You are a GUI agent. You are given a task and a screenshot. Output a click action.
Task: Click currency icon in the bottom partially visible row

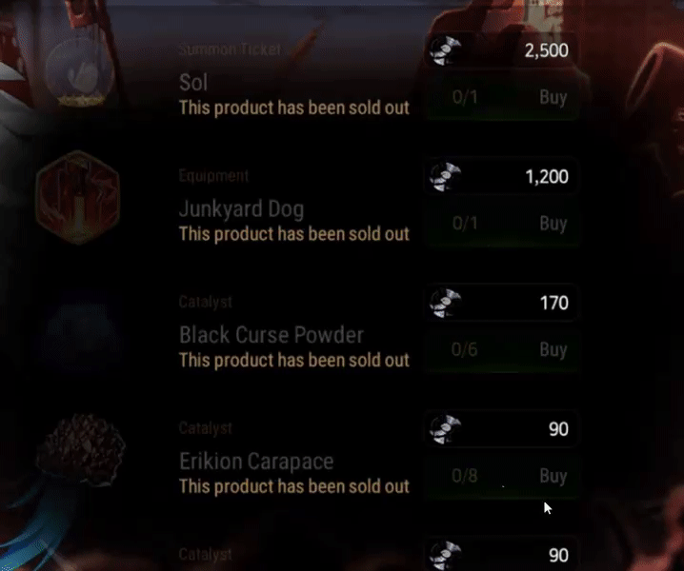click(445, 556)
